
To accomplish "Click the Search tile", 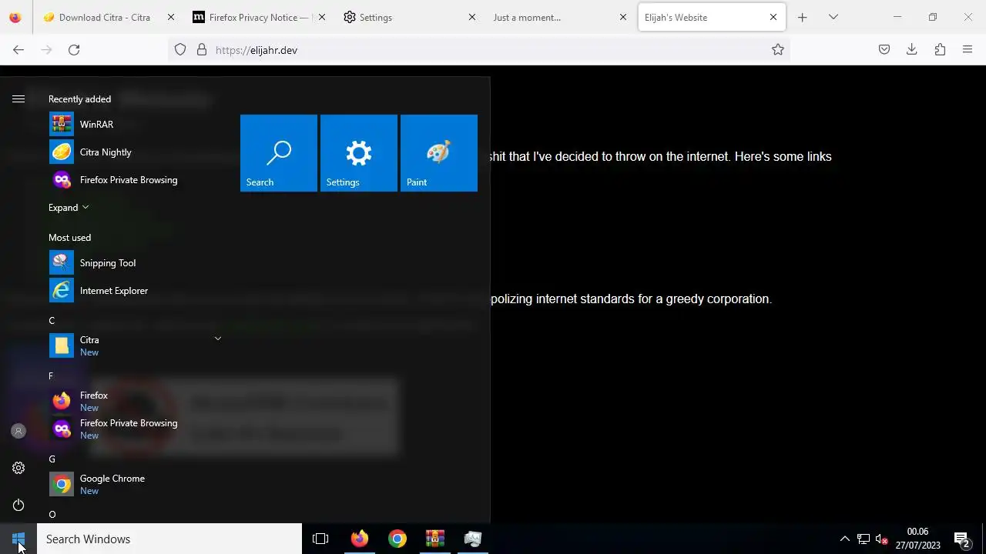I will tap(279, 153).
